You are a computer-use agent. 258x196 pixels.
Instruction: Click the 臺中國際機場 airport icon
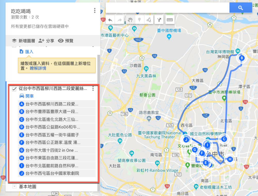pos(169,37)
